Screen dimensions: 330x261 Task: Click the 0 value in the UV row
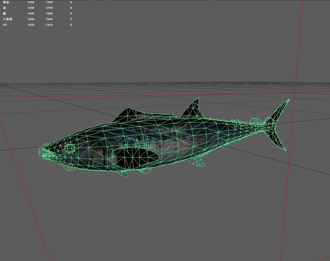(x=71, y=25)
